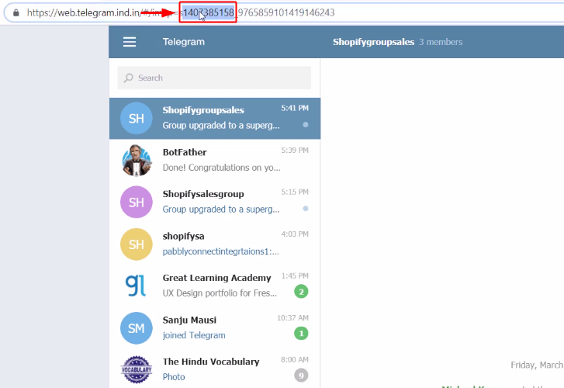
Task: Click unread badge 1 on Sanju Mausi
Action: tap(301, 333)
